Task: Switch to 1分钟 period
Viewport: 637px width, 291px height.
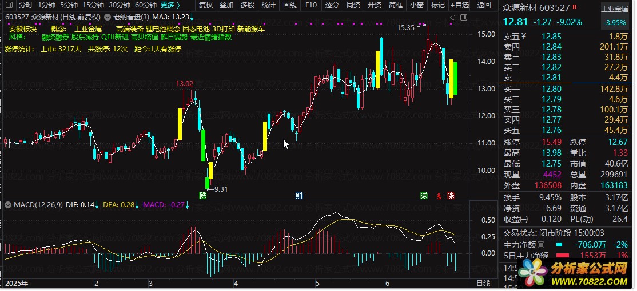Action: point(46,5)
